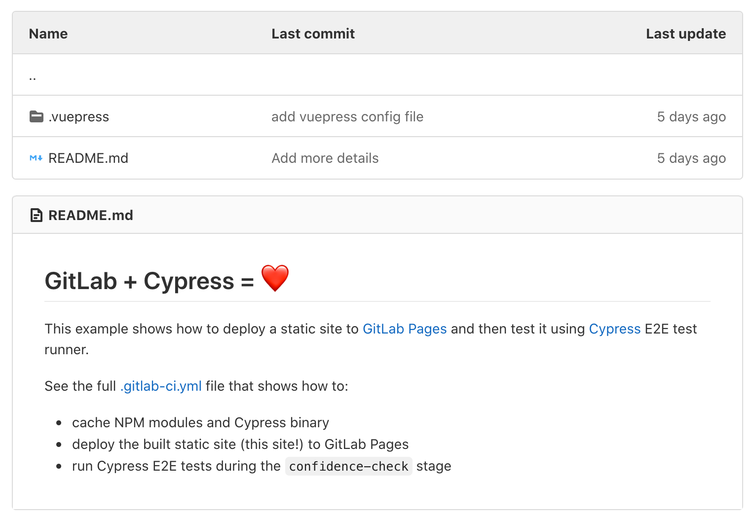Click the red heart emoji in heading
Image resolution: width=753 pixels, height=519 pixels.
coord(275,279)
